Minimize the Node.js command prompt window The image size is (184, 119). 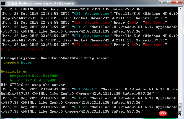[x=162, y=2]
